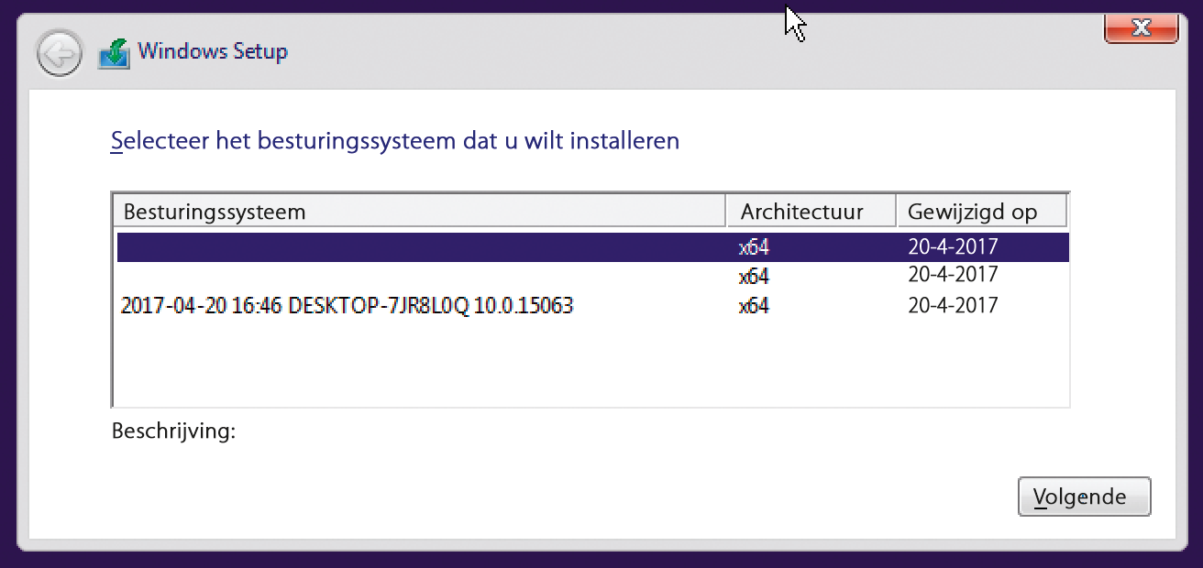Close the Windows Setup window
The image size is (1203, 568).
pos(1141,27)
